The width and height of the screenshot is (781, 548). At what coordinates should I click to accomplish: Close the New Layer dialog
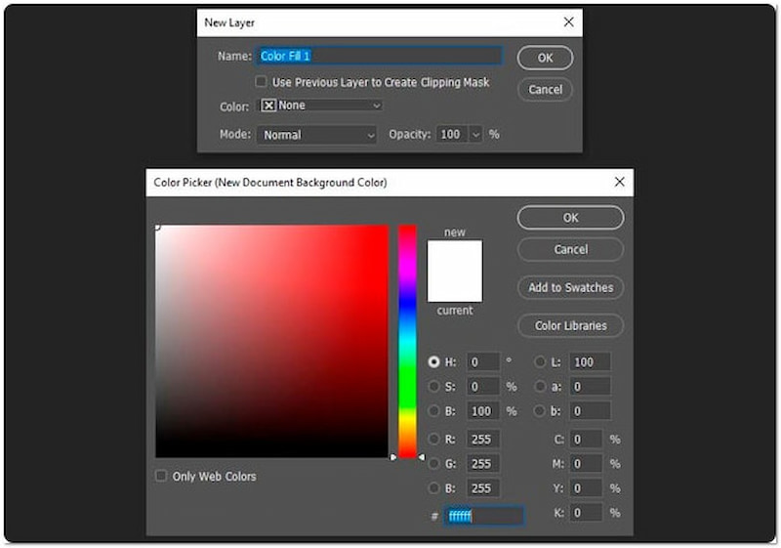click(x=568, y=22)
